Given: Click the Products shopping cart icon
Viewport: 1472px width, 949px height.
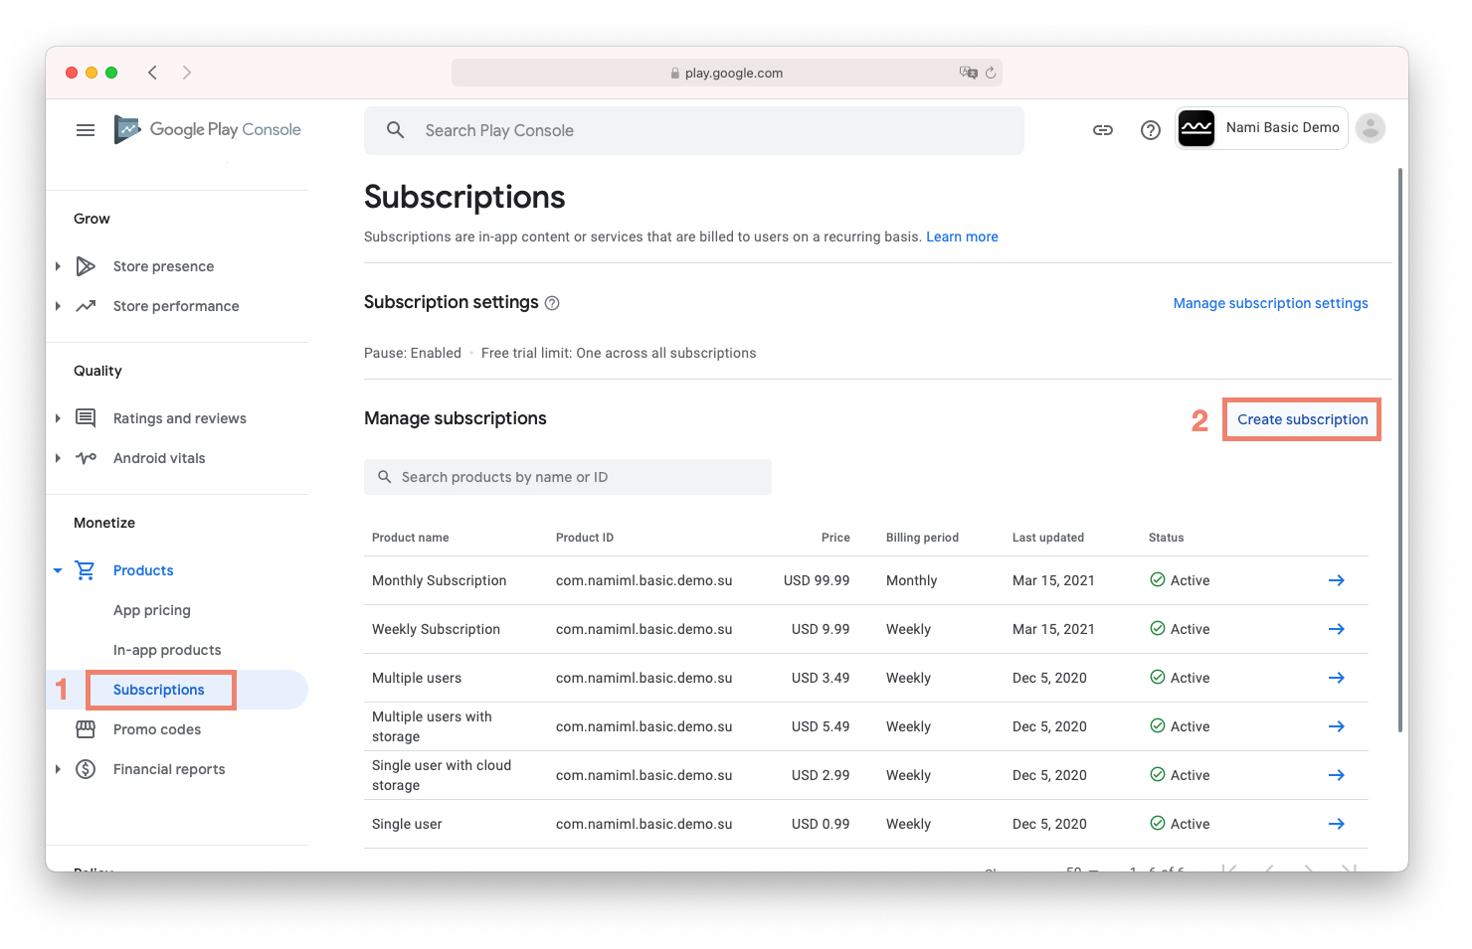Looking at the screenshot, I should [86, 570].
